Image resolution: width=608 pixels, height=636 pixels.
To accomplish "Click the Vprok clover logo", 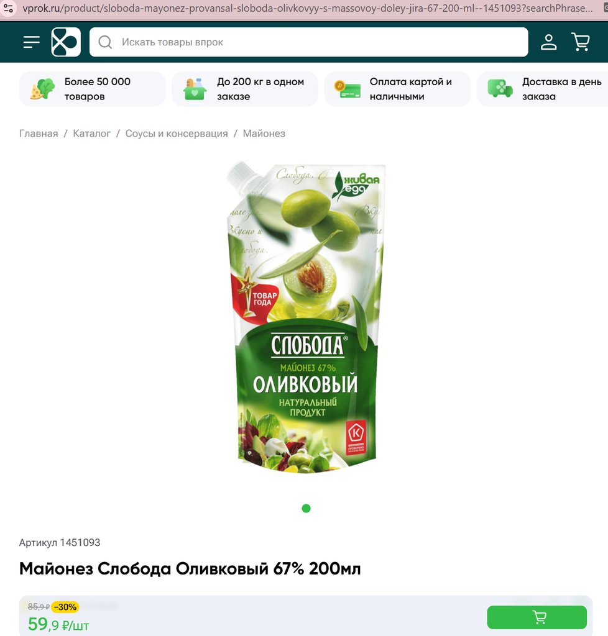I will pos(66,42).
